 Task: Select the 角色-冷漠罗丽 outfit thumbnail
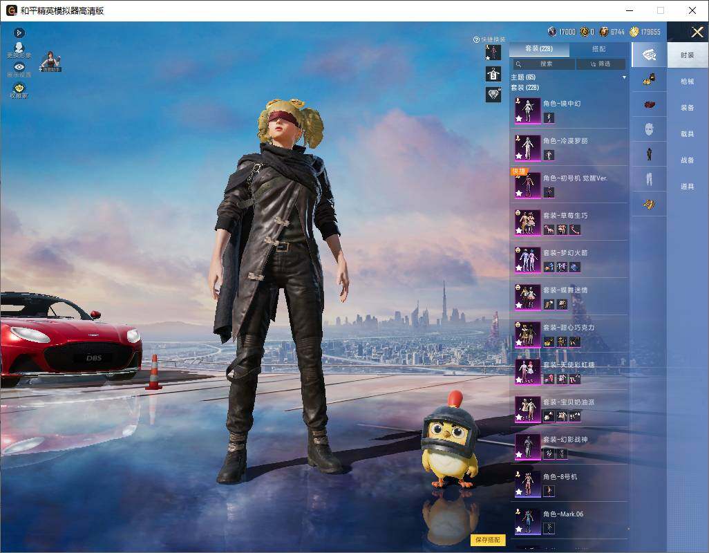[528, 148]
